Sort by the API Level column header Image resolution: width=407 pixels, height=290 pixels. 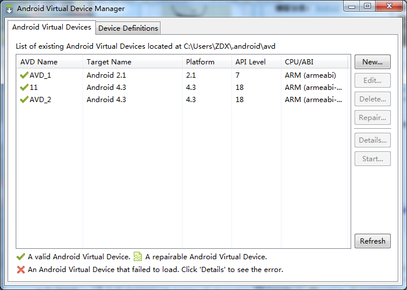[256, 62]
